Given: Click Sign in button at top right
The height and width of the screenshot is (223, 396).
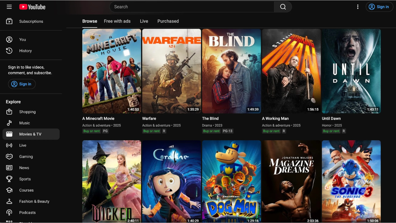Looking at the screenshot, I should 379,7.
